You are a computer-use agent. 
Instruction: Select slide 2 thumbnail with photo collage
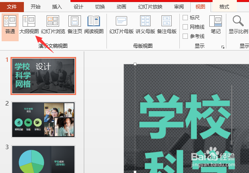(43, 120)
